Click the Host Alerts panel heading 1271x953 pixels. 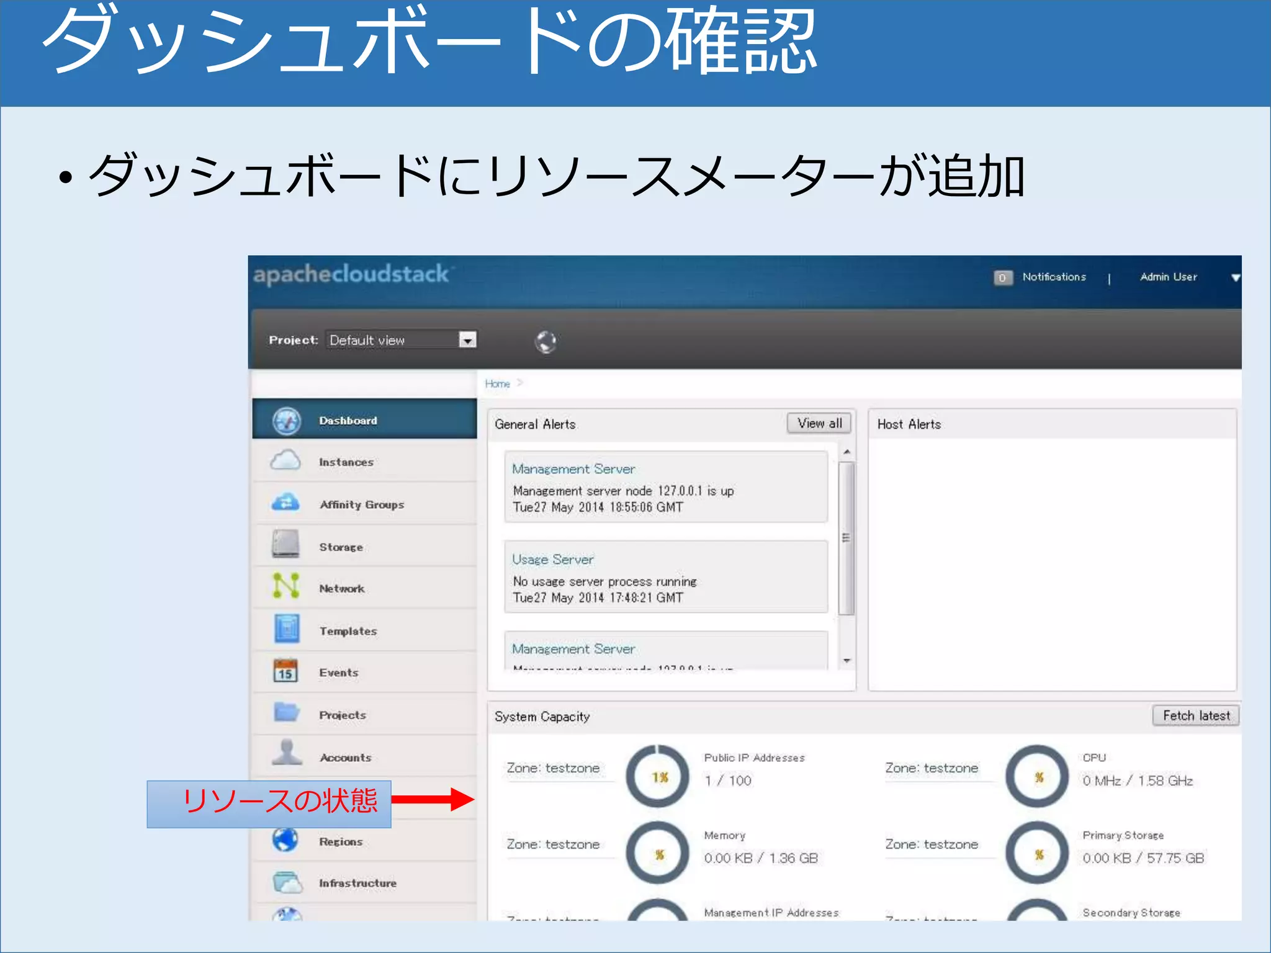click(x=909, y=424)
